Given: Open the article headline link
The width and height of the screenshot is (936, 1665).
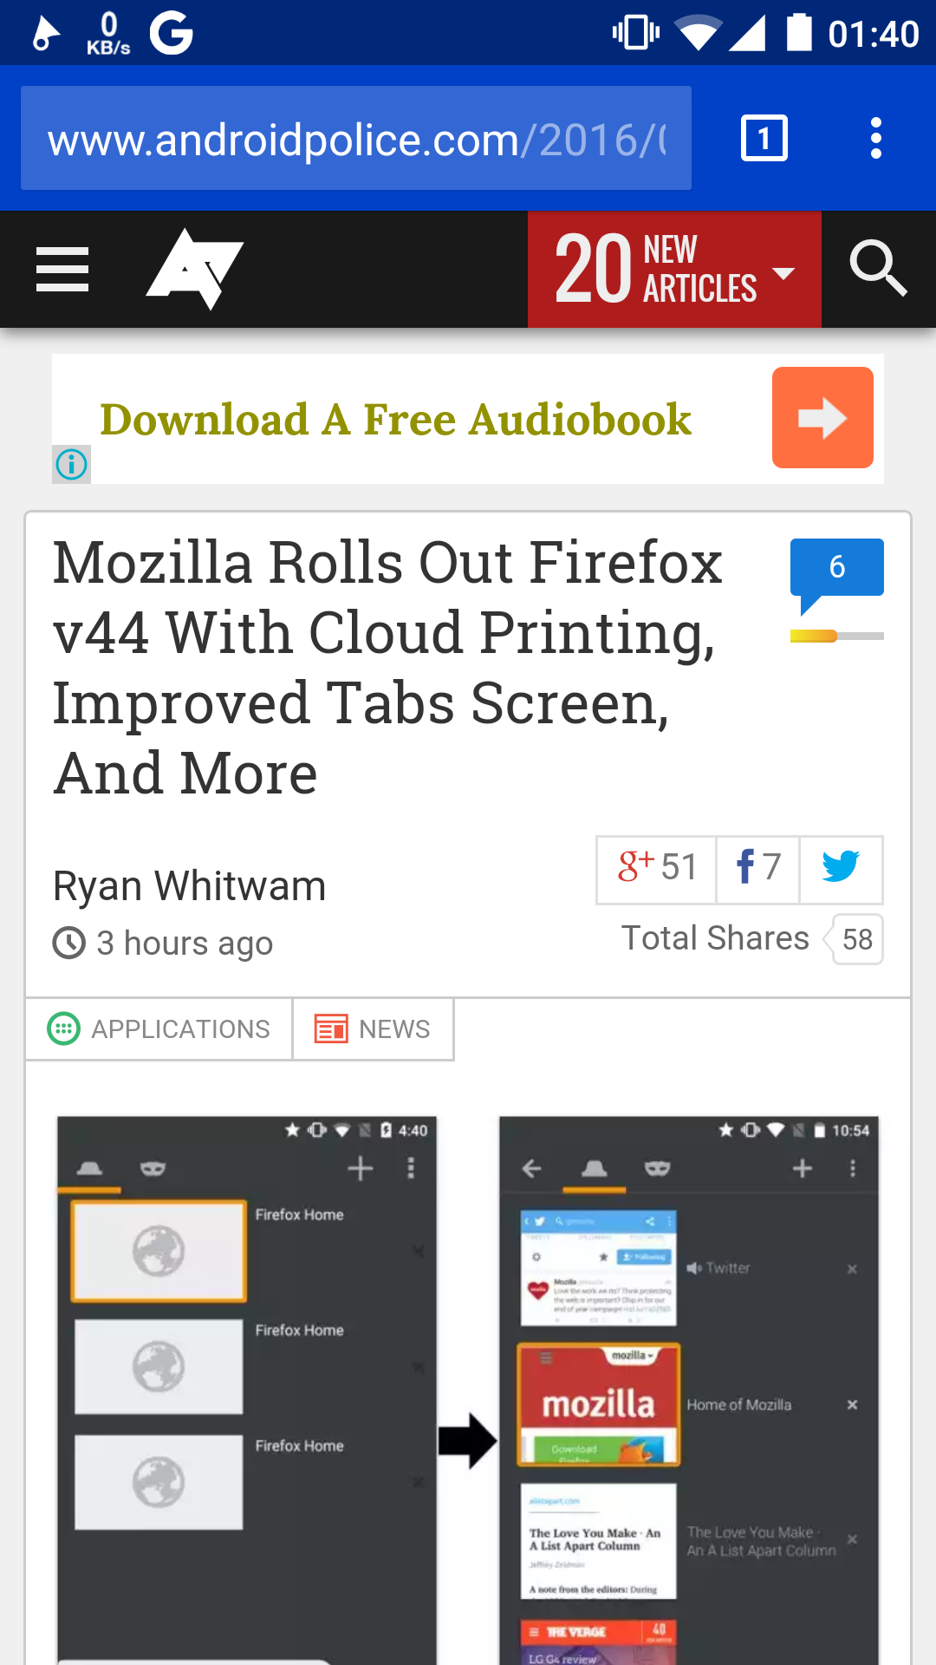Looking at the screenshot, I should click(x=387, y=667).
